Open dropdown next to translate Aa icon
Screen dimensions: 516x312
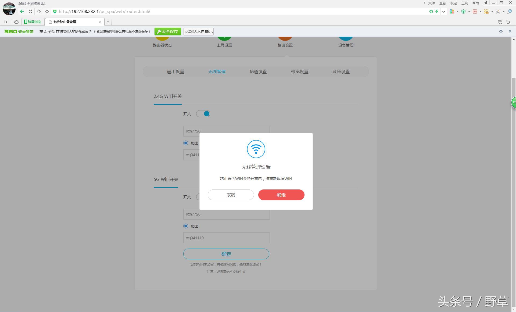click(x=481, y=11)
